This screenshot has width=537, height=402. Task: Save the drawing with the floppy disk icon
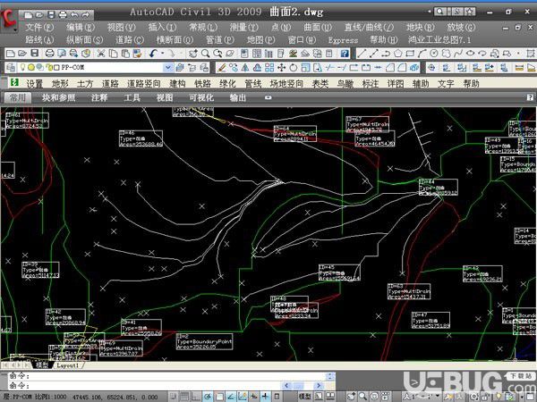(x=35, y=54)
